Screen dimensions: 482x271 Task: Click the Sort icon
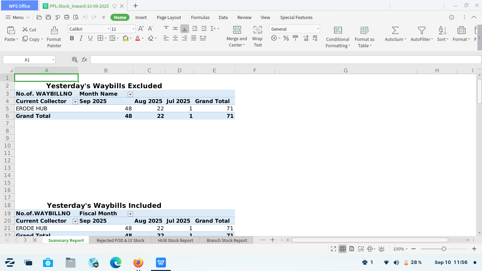442,30
